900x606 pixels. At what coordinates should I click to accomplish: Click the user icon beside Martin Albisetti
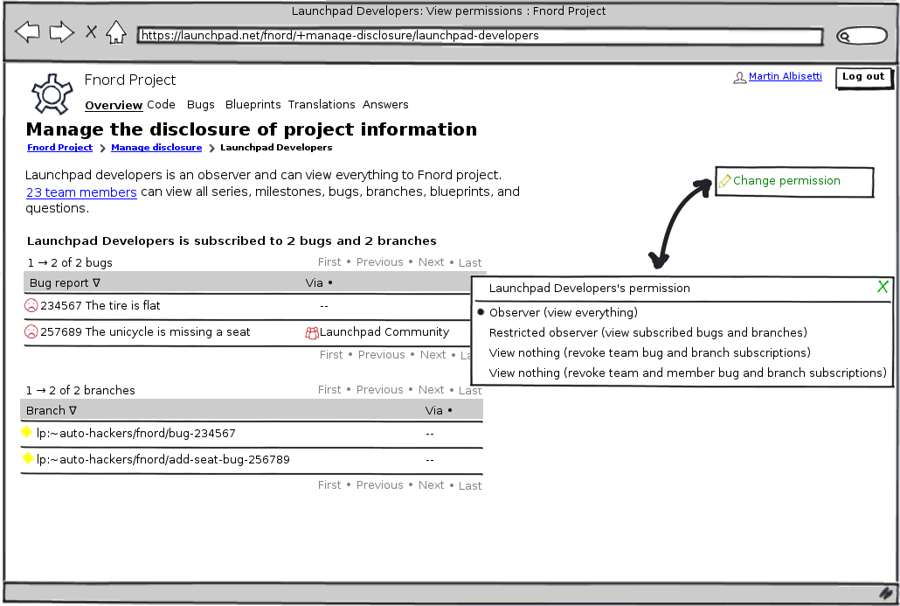click(x=739, y=78)
